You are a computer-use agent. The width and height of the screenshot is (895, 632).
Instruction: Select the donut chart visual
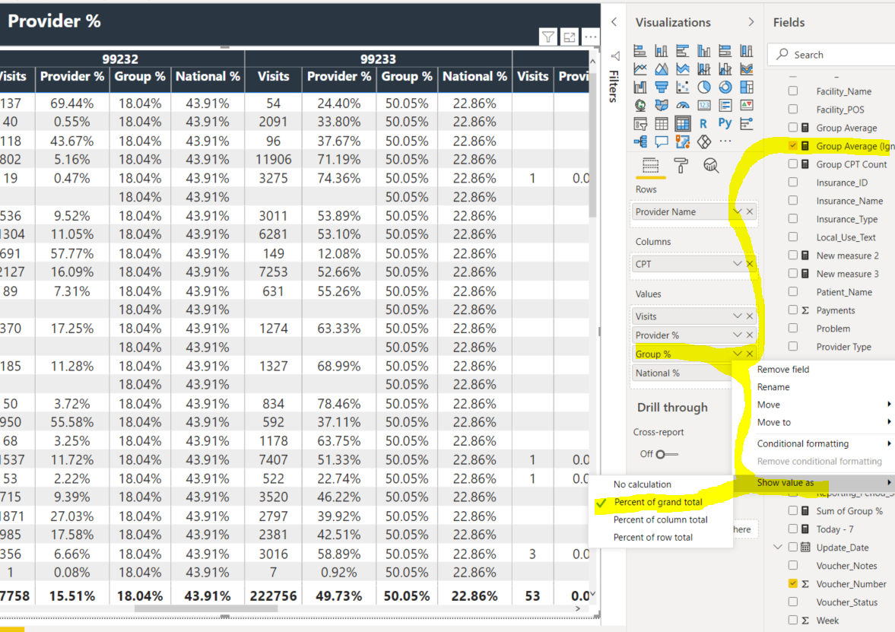coord(725,87)
